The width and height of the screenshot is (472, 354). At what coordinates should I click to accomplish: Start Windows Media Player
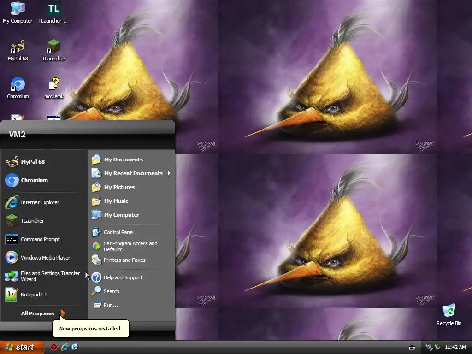(x=44, y=258)
